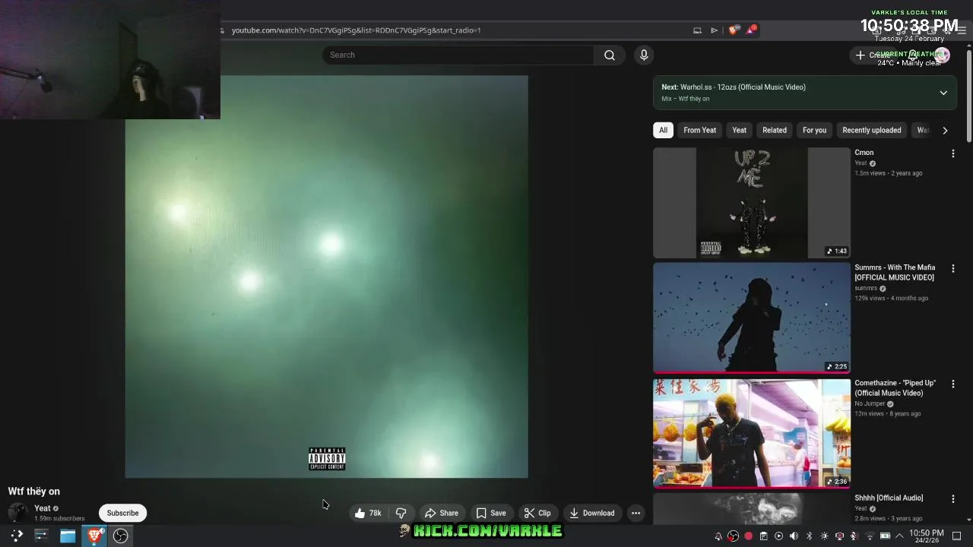Open options menu for Comethazine video

coord(952,384)
